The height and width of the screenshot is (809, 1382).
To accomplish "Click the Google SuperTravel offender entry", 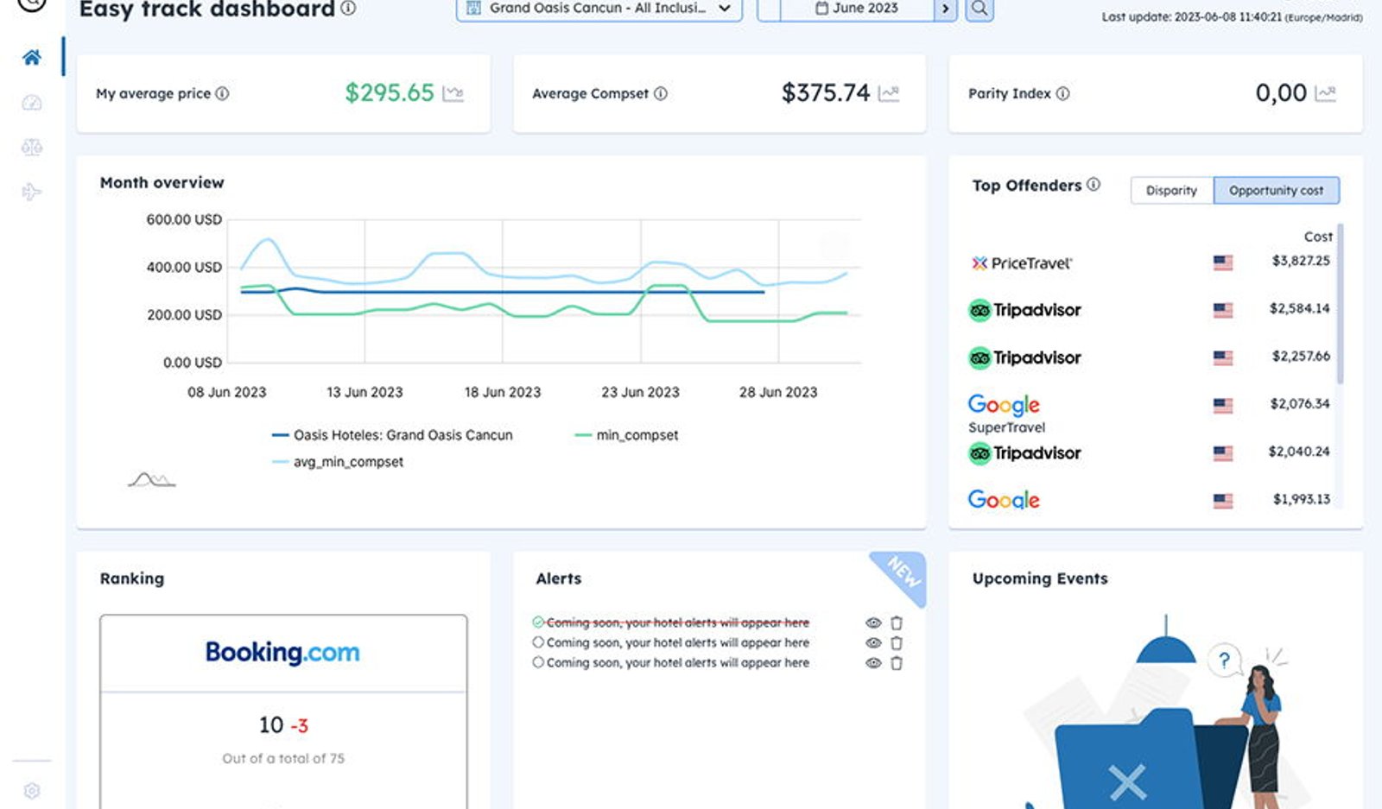I will tap(1006, 414).
